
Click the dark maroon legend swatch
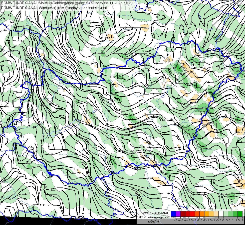183,214
